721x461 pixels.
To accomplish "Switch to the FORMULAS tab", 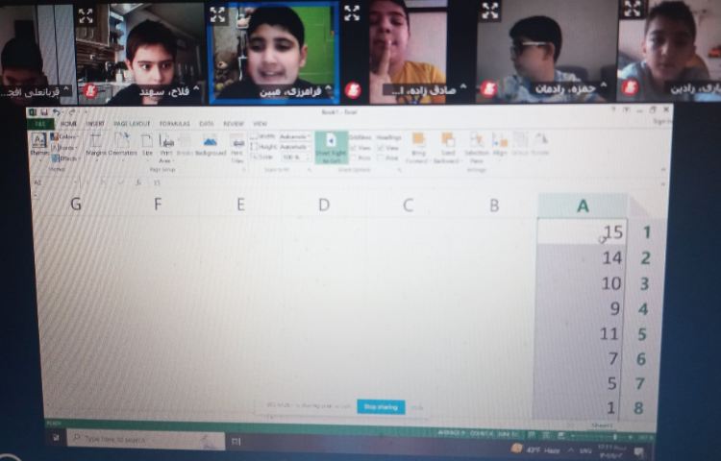I will point(175,124).
